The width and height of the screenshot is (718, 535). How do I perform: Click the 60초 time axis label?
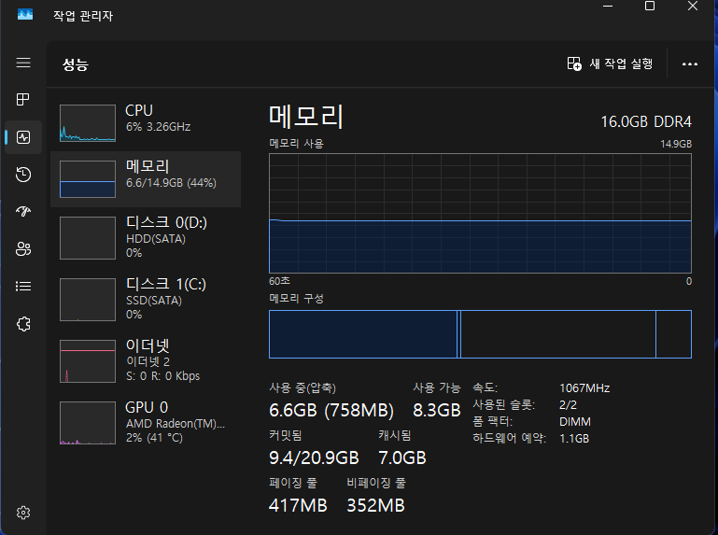tap(279, 281)
